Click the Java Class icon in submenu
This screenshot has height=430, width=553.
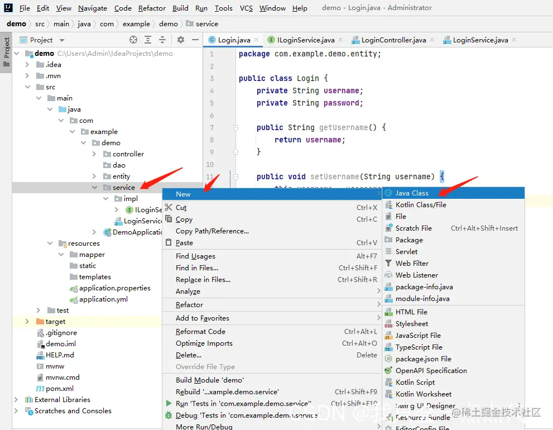(x=388, y=193)
